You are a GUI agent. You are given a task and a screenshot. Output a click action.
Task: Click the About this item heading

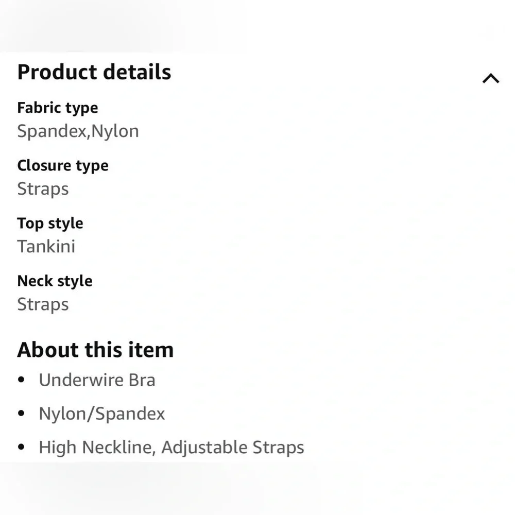pos(95,350)
